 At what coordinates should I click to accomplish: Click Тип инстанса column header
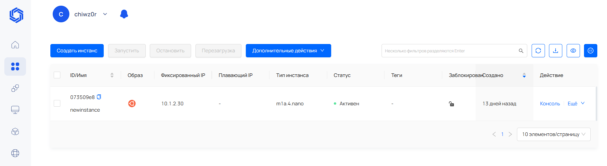pyautogui.click(x=292, y=75)
